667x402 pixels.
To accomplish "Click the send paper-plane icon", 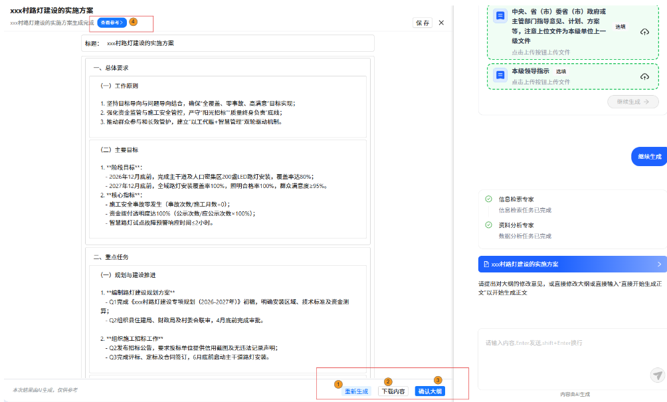I will click(x=657, y=375).
